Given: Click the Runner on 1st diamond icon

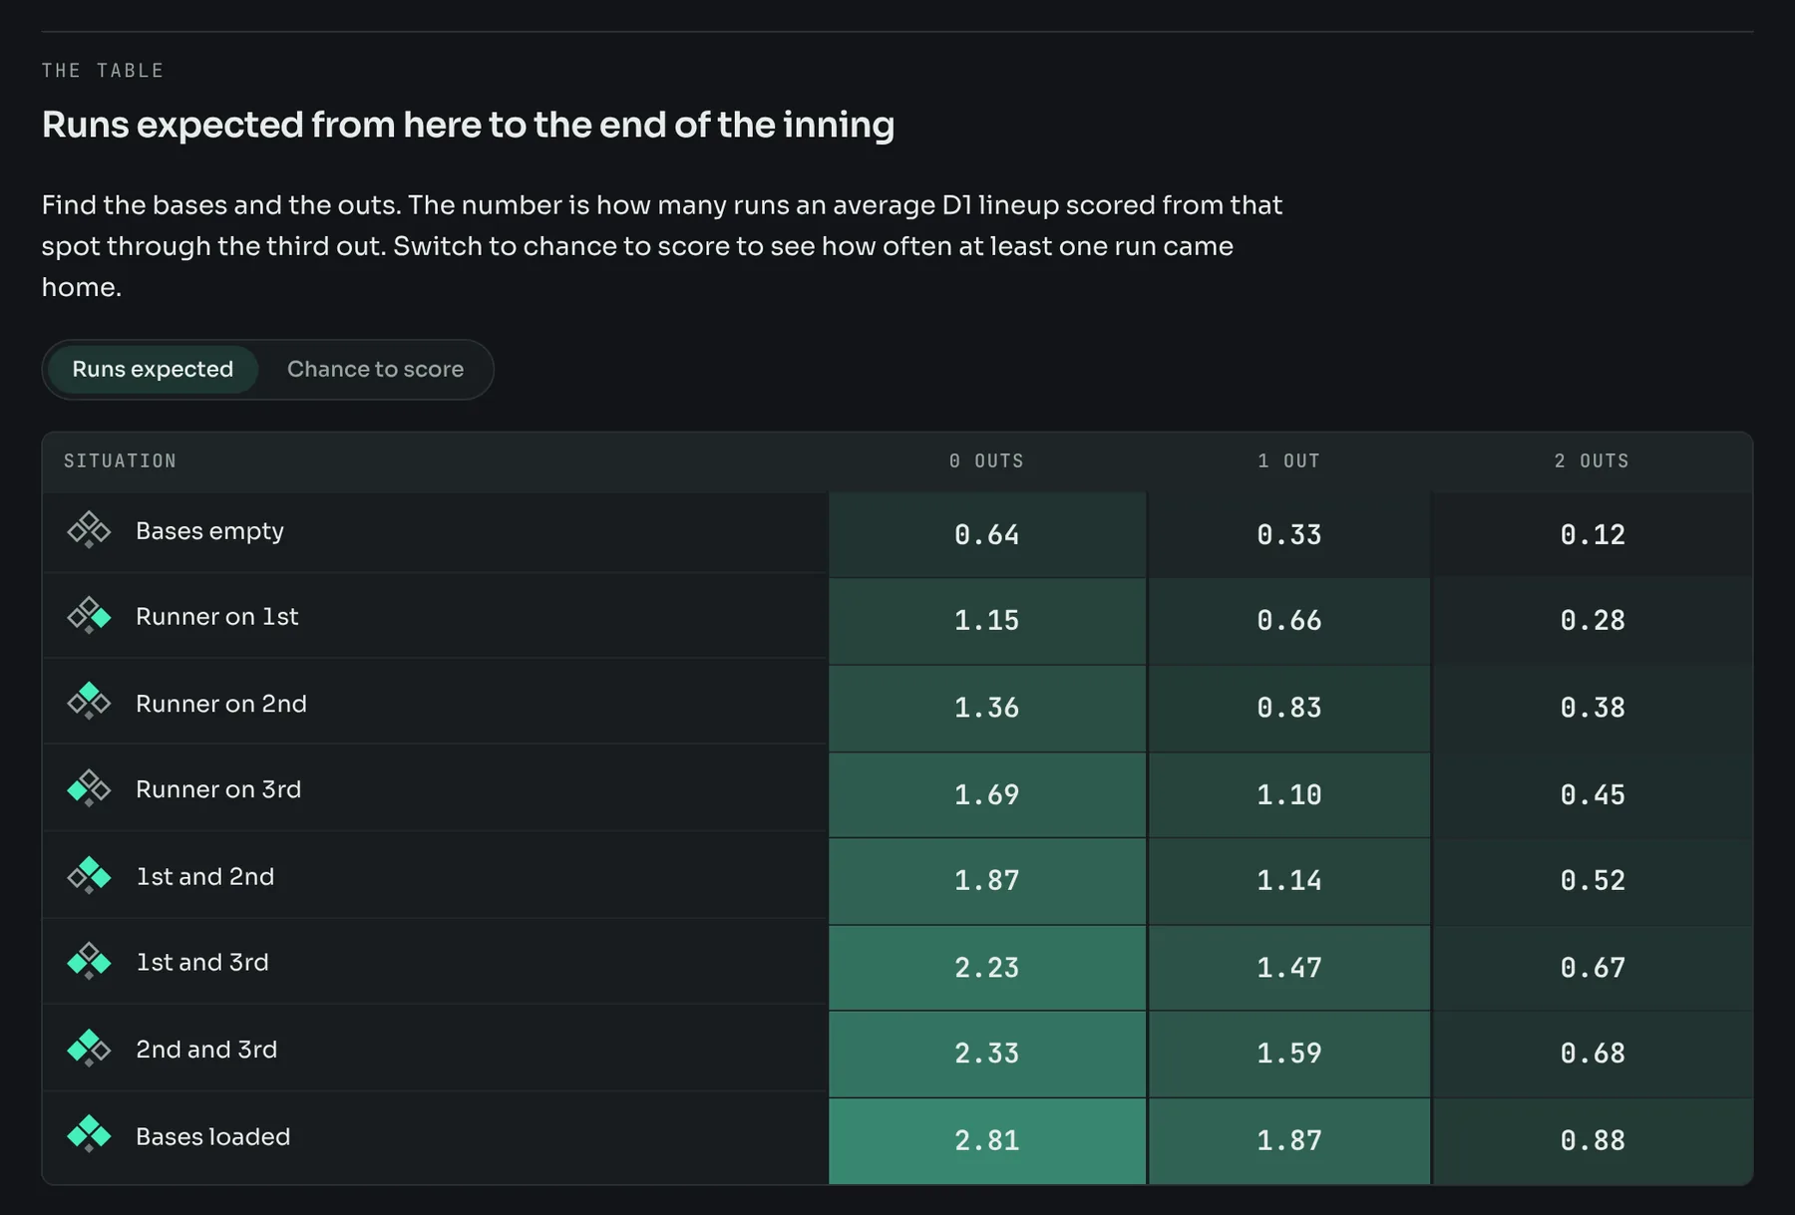Looking at the screenshot, I should pos(89,616).
